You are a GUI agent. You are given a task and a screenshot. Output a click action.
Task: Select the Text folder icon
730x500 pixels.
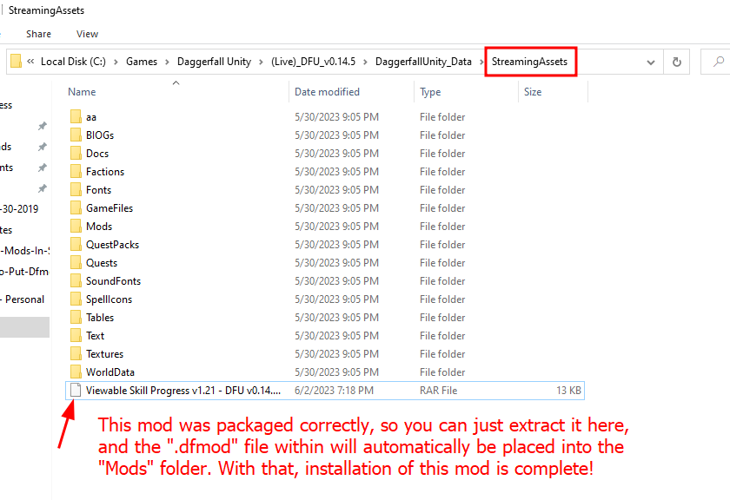(x=76, y=335)
